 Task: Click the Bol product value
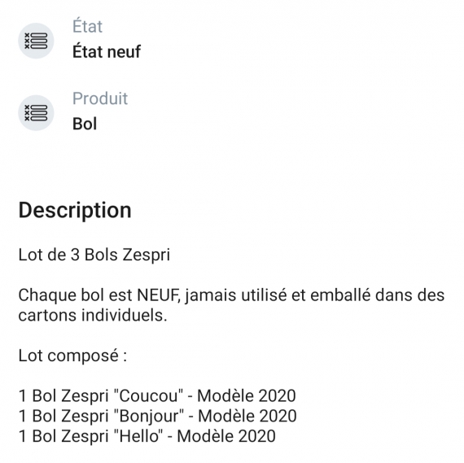coord(85,124)
